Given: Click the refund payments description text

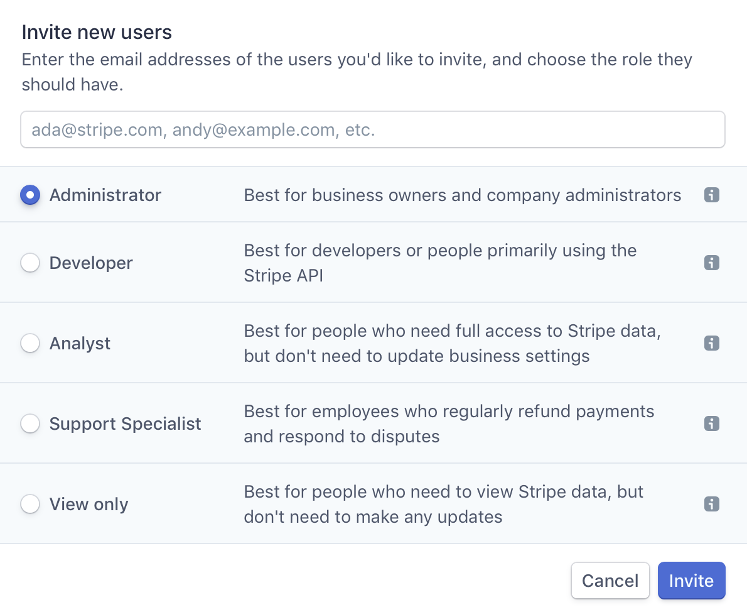Looking at the screenshot, I should pos(449,423).
